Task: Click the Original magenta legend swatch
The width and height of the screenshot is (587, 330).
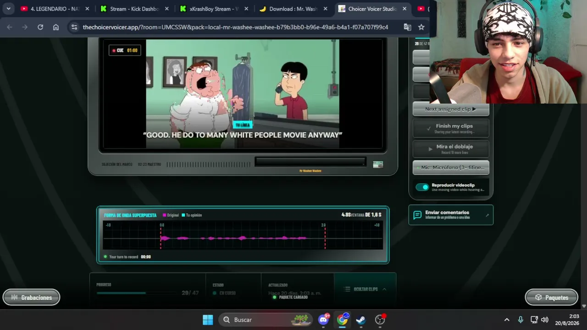Action: [164, 215]
